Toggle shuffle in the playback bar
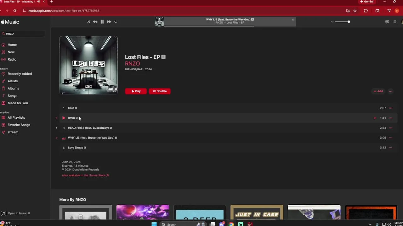403x226 pixels. [88, 22]
